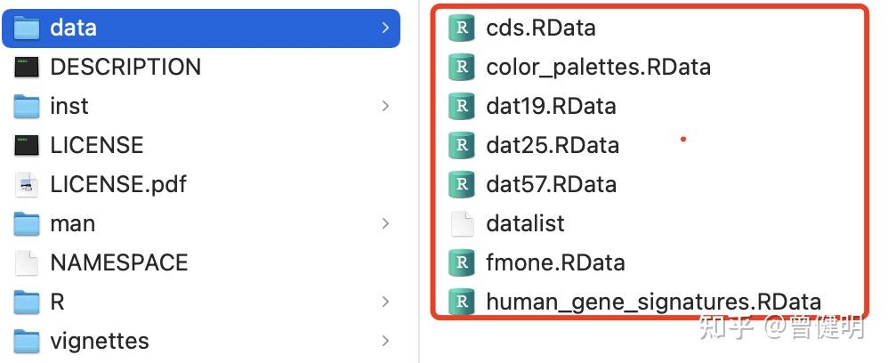Click the human_gene_signatures.RData R icon
The width and height of the screenshot is (888, 363).
click(461, 302)
